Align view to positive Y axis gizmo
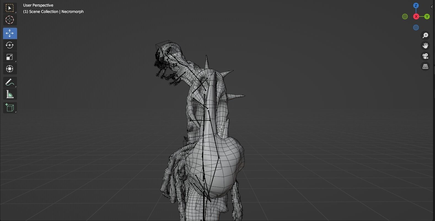Image resolution: width=435 pixels, height=221 pixels. pyautogui.click(x=427, y=16)
